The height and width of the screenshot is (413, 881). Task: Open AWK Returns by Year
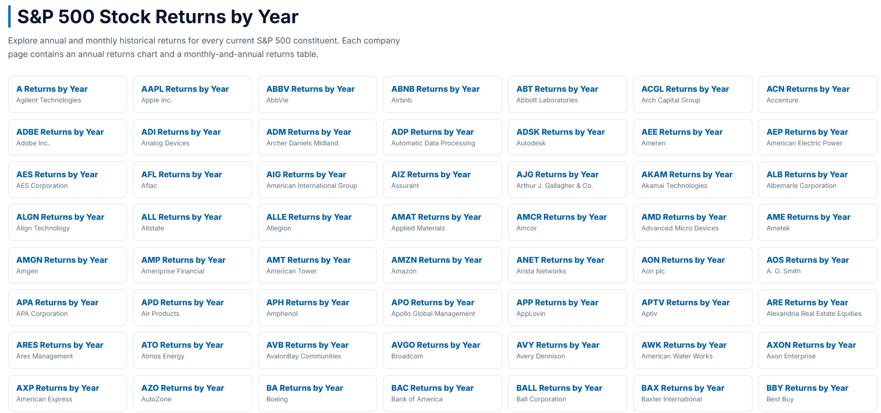[693, 350]
